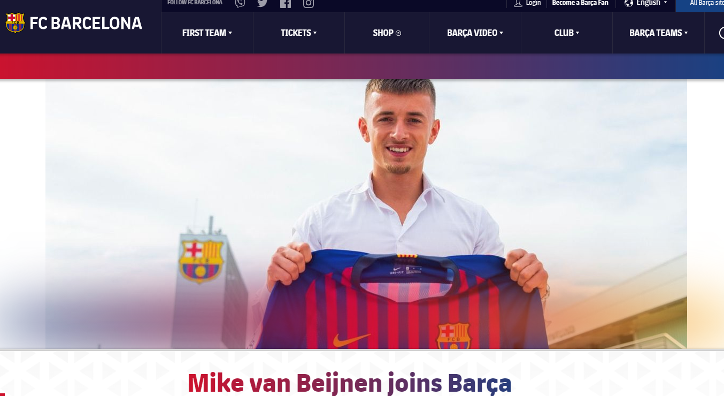Open the Twitter social icon
Viewport: 724px width, 396px height.
[262, 3]
